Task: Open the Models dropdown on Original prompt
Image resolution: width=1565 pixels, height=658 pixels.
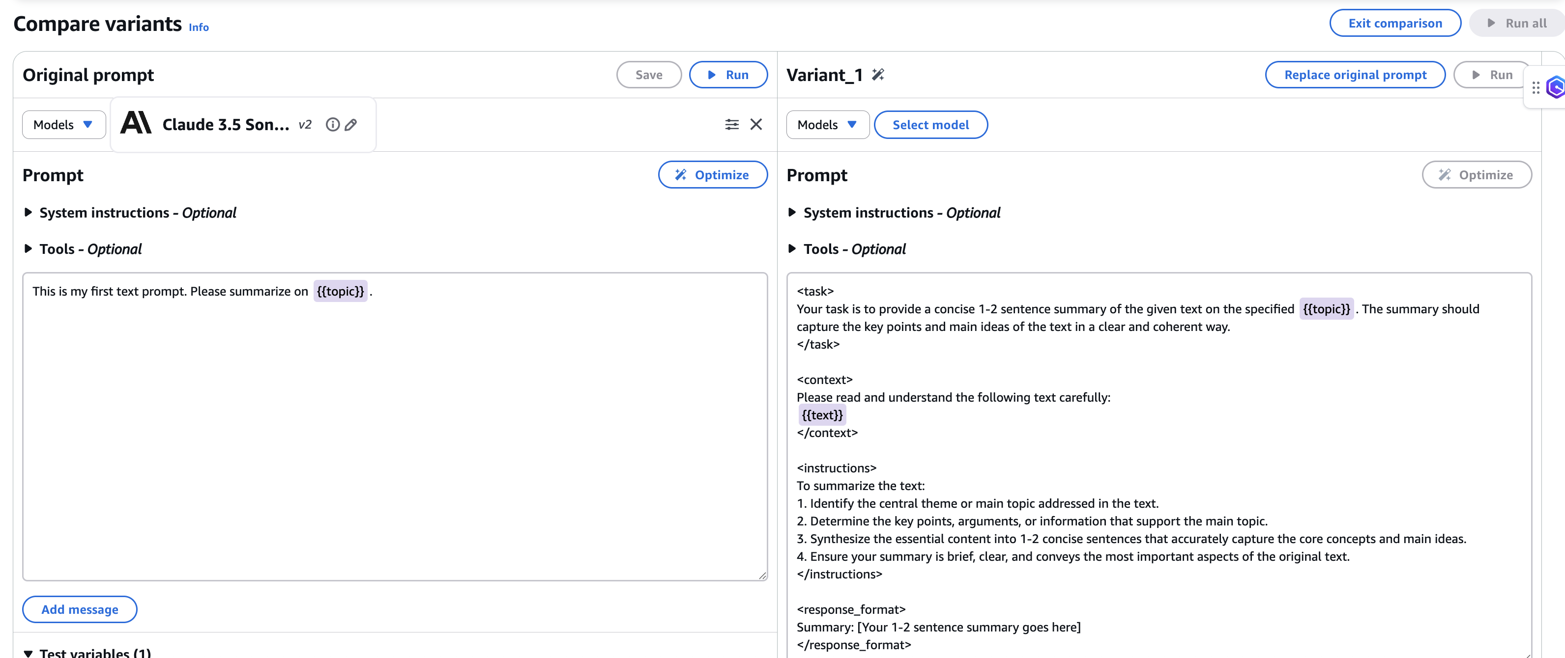Action: (63, 124)
